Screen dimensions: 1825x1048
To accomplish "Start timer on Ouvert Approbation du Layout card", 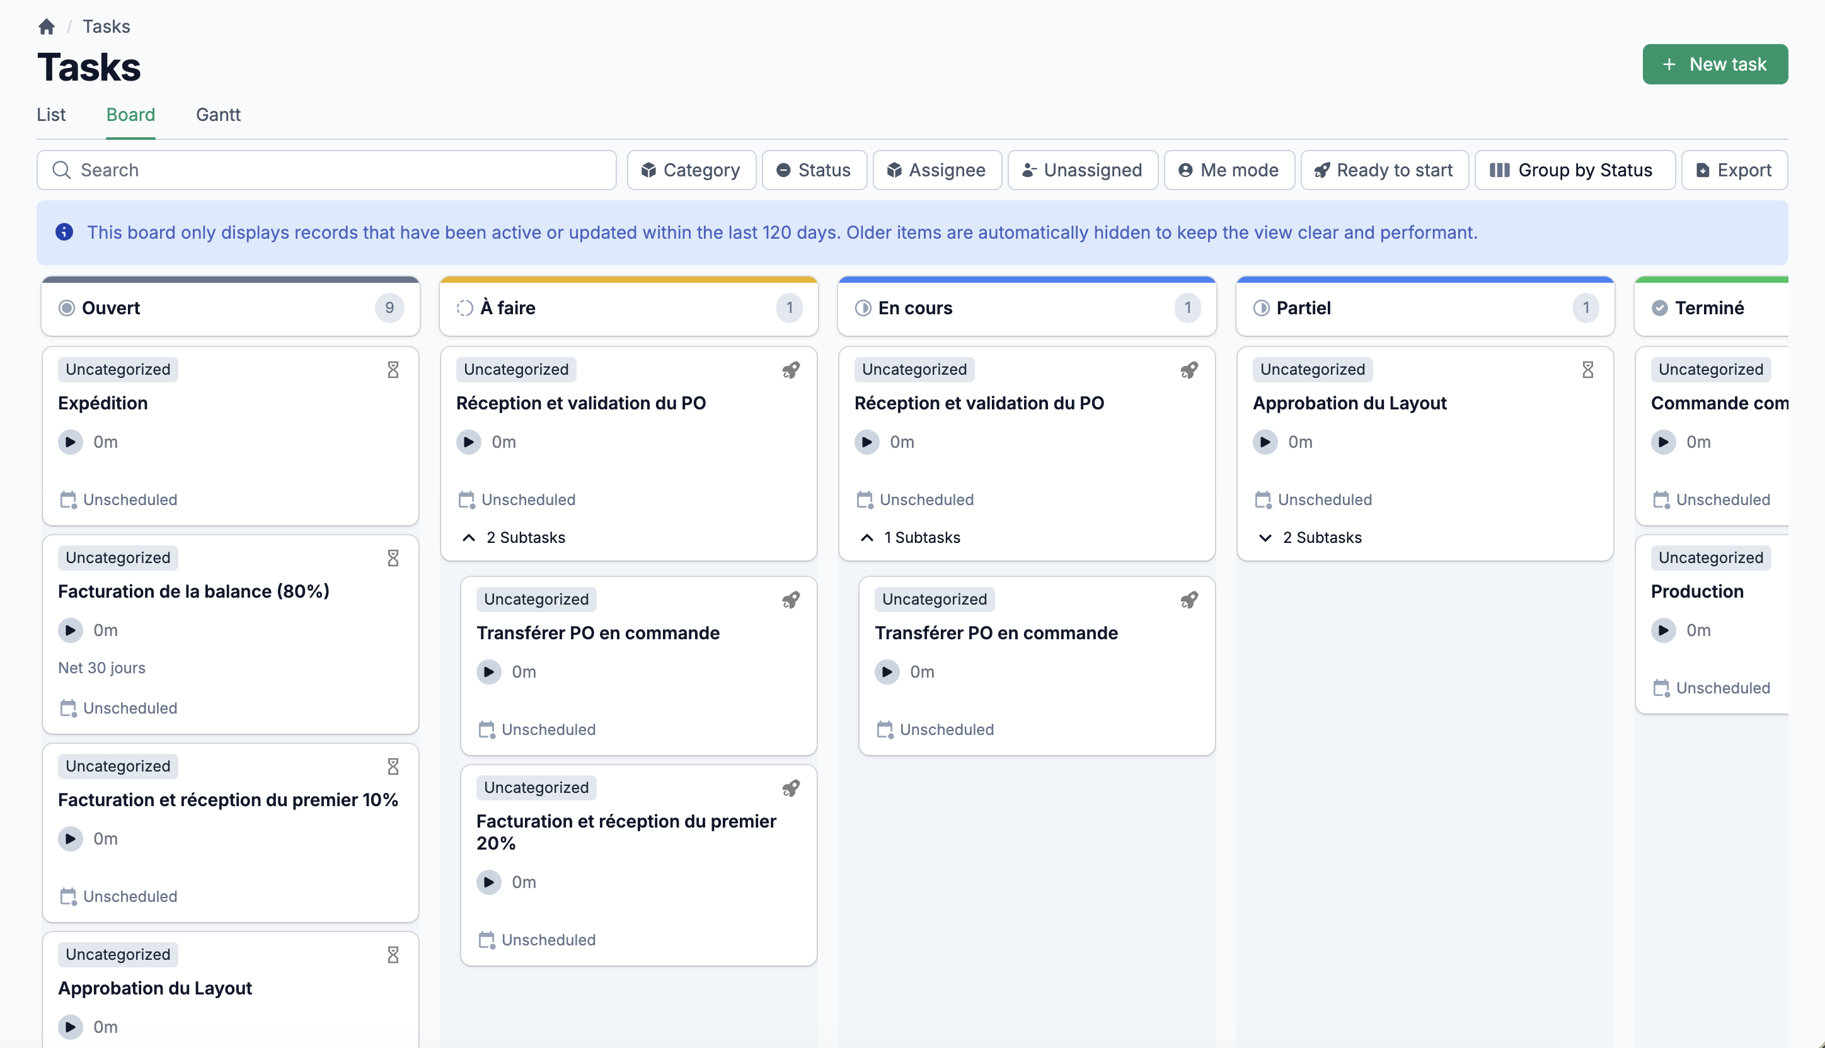I will pyautogui.click(x=71, y=1027).
